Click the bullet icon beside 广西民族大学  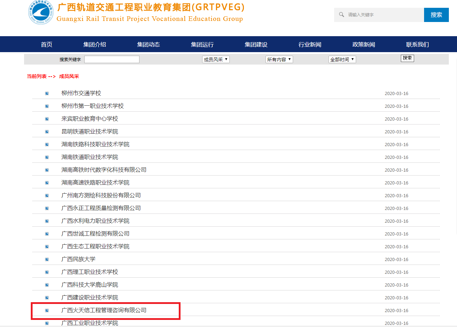click(x=47, y=259)
